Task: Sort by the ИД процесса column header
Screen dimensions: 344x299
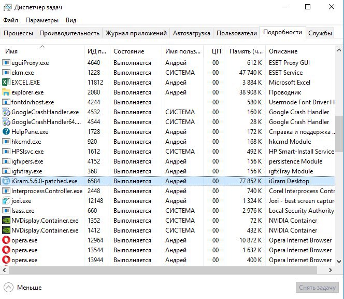Action: tap(97, 51)
